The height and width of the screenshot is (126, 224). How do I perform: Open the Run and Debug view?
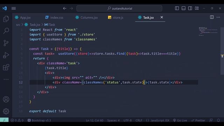6,55
